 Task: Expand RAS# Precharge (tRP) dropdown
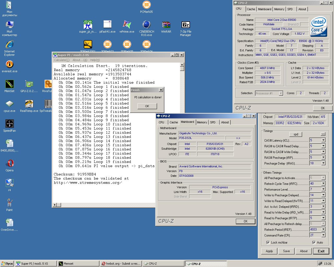[323, 157]
